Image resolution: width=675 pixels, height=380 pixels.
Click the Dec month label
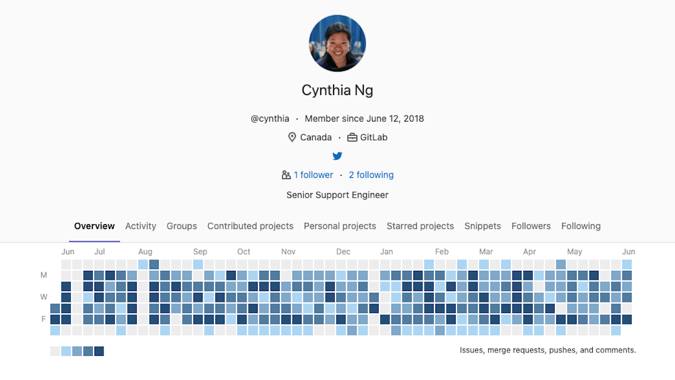(x=343, y=252)
